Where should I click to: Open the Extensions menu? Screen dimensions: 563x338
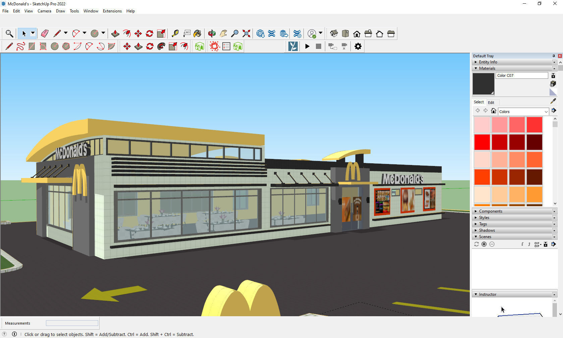point(112,11)
